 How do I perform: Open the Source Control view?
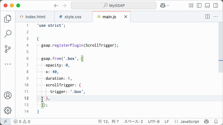[x=8, y=49]
